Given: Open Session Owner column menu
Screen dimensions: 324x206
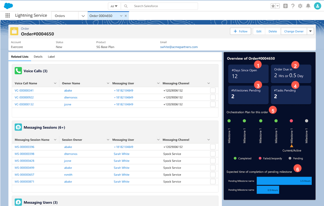Looking at the screenshot, I should tap(108, 140).
